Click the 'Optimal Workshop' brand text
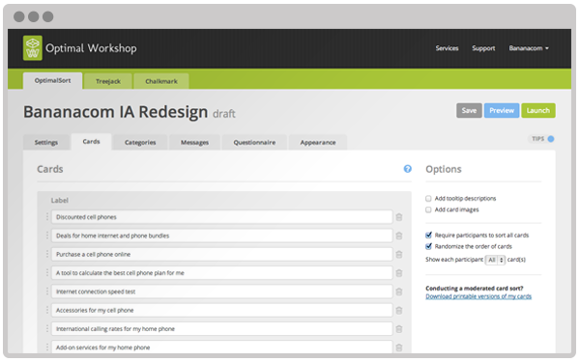The image size is (580, 362). (x=91, y=48)
